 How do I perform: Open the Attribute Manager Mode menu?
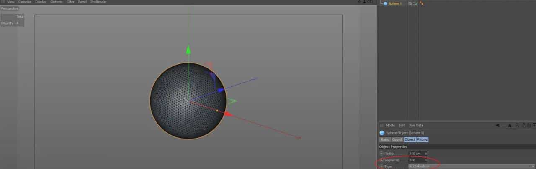pos(390,125)
